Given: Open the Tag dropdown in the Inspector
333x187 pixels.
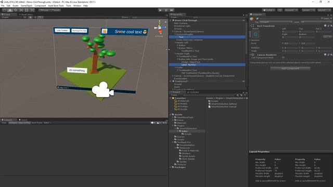Looking at the screenshot, I should click(276, 22).
